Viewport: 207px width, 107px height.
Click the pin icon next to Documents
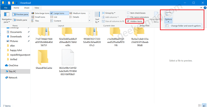click(x=28, y=32)
